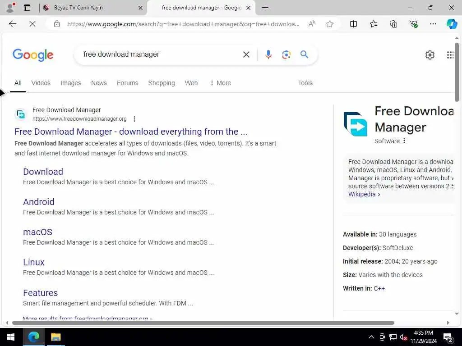Open options for freedownloadmanager.org result
Screen dimensions: 462x346
point(134,119)
